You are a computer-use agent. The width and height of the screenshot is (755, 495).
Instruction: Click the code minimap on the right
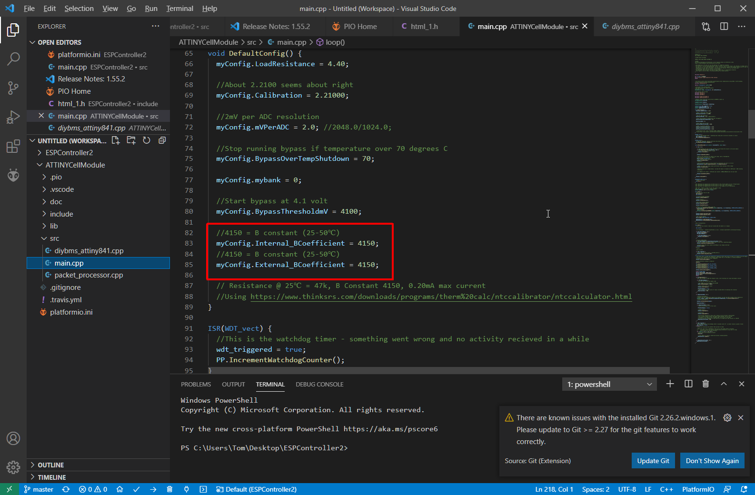[x=719, y=190]
